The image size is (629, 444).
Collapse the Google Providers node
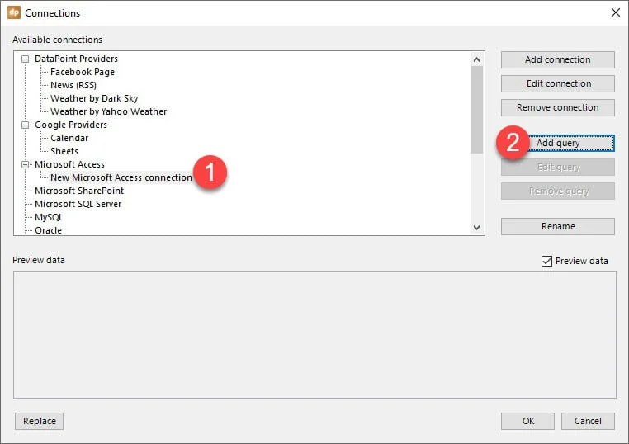point(26,125)
